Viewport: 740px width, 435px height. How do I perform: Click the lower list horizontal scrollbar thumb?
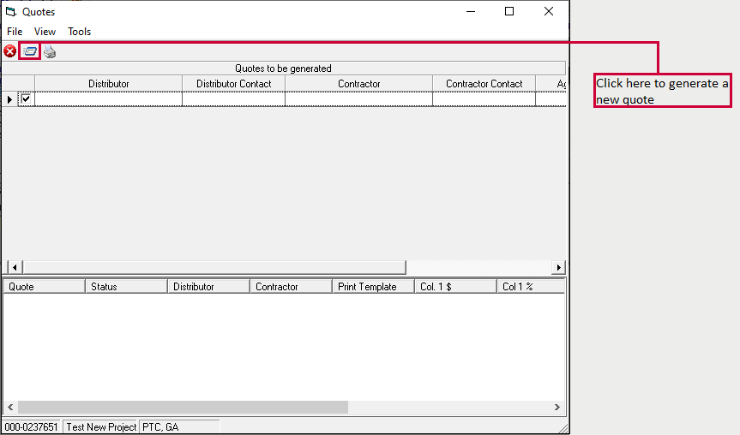point(183,408)
